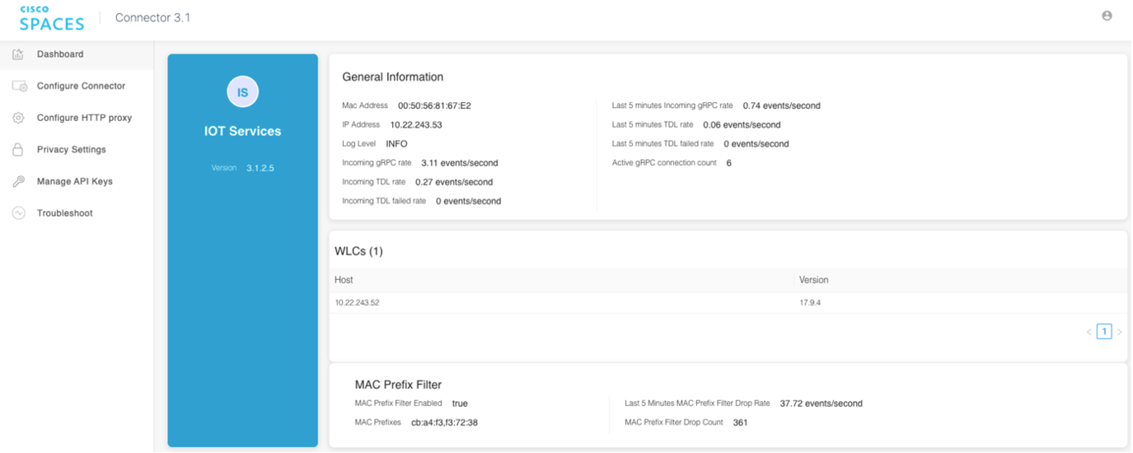Click the Host column header
Image resolution: width=1133 pixels, height=453 pixels.
pos(344,280)
